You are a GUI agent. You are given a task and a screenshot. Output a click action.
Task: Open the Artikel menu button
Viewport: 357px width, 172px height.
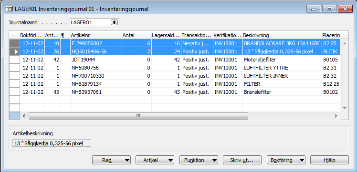(155, 160)
